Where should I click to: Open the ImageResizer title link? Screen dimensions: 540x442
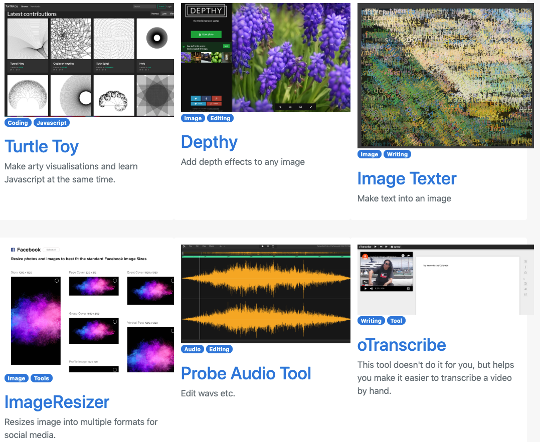57,402
